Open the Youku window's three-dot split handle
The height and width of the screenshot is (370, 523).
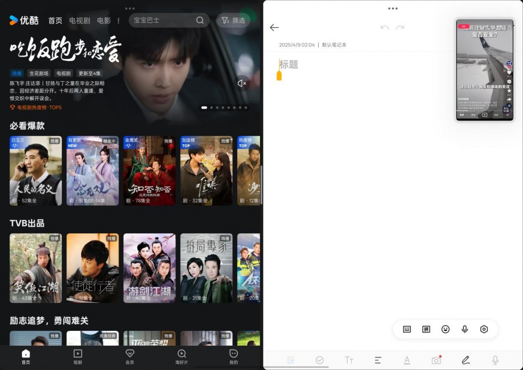click(130, 8)
